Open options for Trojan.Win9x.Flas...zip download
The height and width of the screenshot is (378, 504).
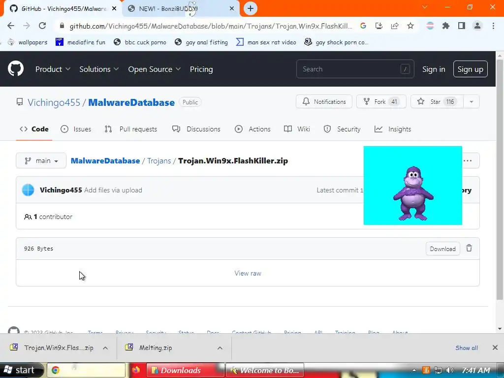pos(105,348)
